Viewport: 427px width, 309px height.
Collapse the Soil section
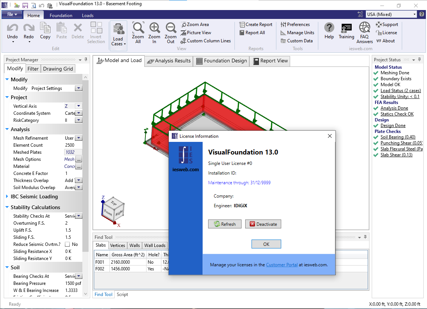point(7,267)
